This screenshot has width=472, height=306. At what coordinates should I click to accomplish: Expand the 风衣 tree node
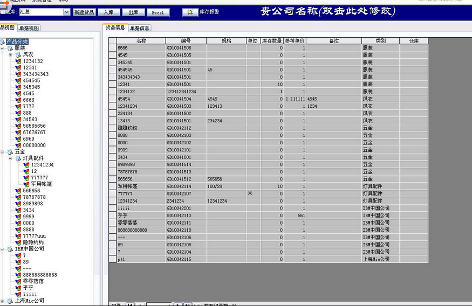[10, 55]
